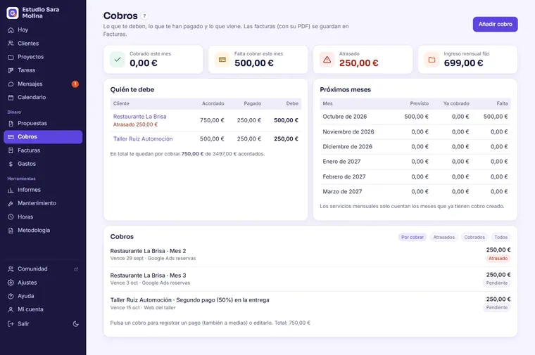The width and height of the screenshot is (535, 355).
Task: Open Proyectos from the sidebar
Action: [43, 57]
